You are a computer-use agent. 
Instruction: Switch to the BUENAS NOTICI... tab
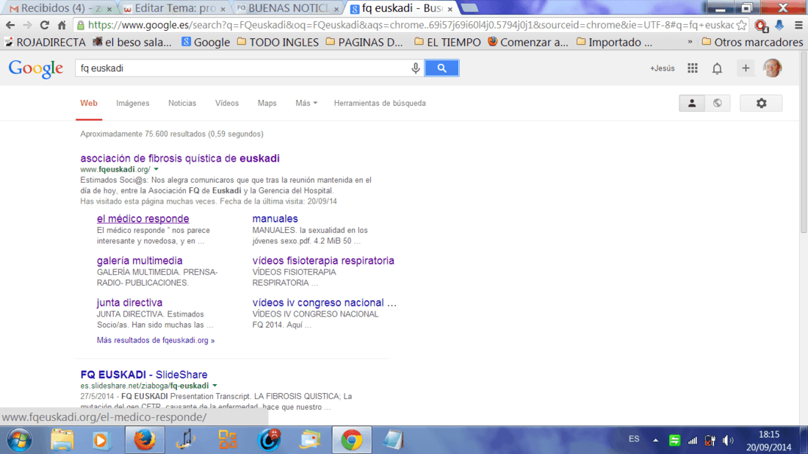pyautogui.click(x=289, y=8)
